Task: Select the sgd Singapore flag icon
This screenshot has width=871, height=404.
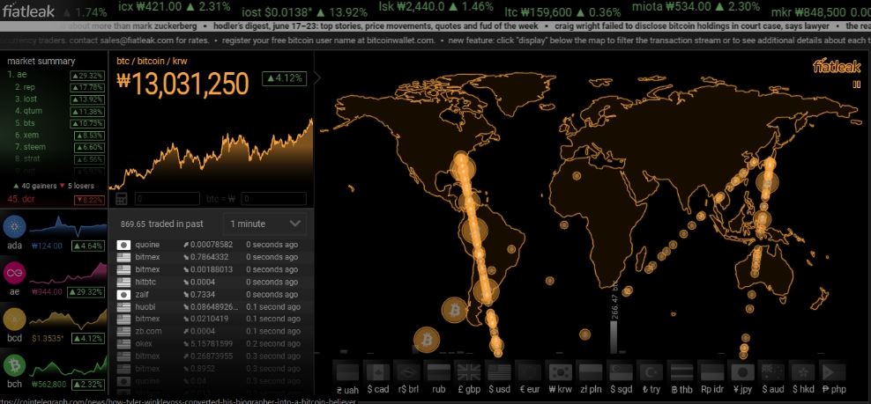Action: point(621,371)
